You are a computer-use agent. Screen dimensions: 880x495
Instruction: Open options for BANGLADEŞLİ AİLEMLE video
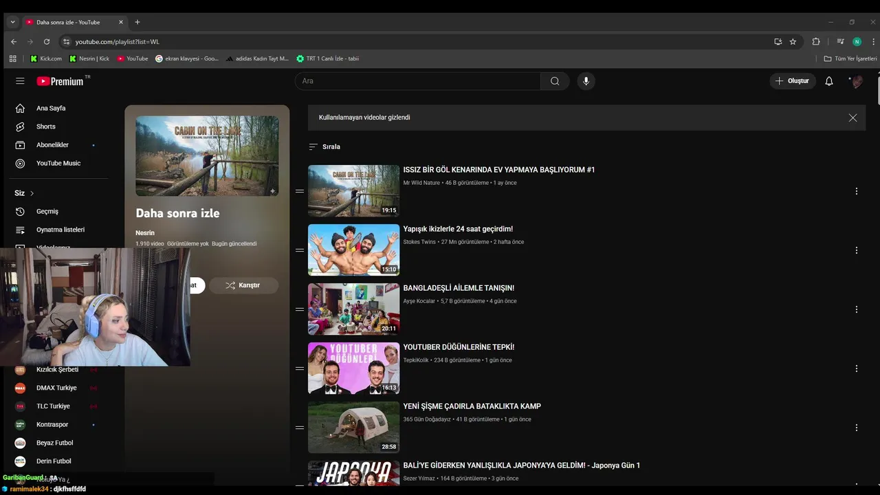[x=857, y=309]
